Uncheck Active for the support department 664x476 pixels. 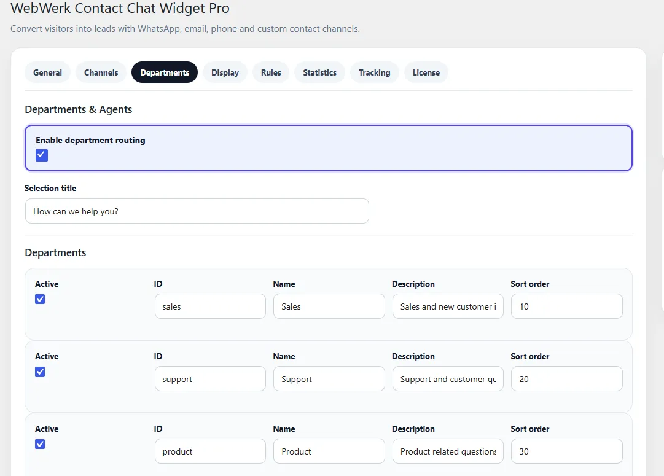click(x=40, y=372)
